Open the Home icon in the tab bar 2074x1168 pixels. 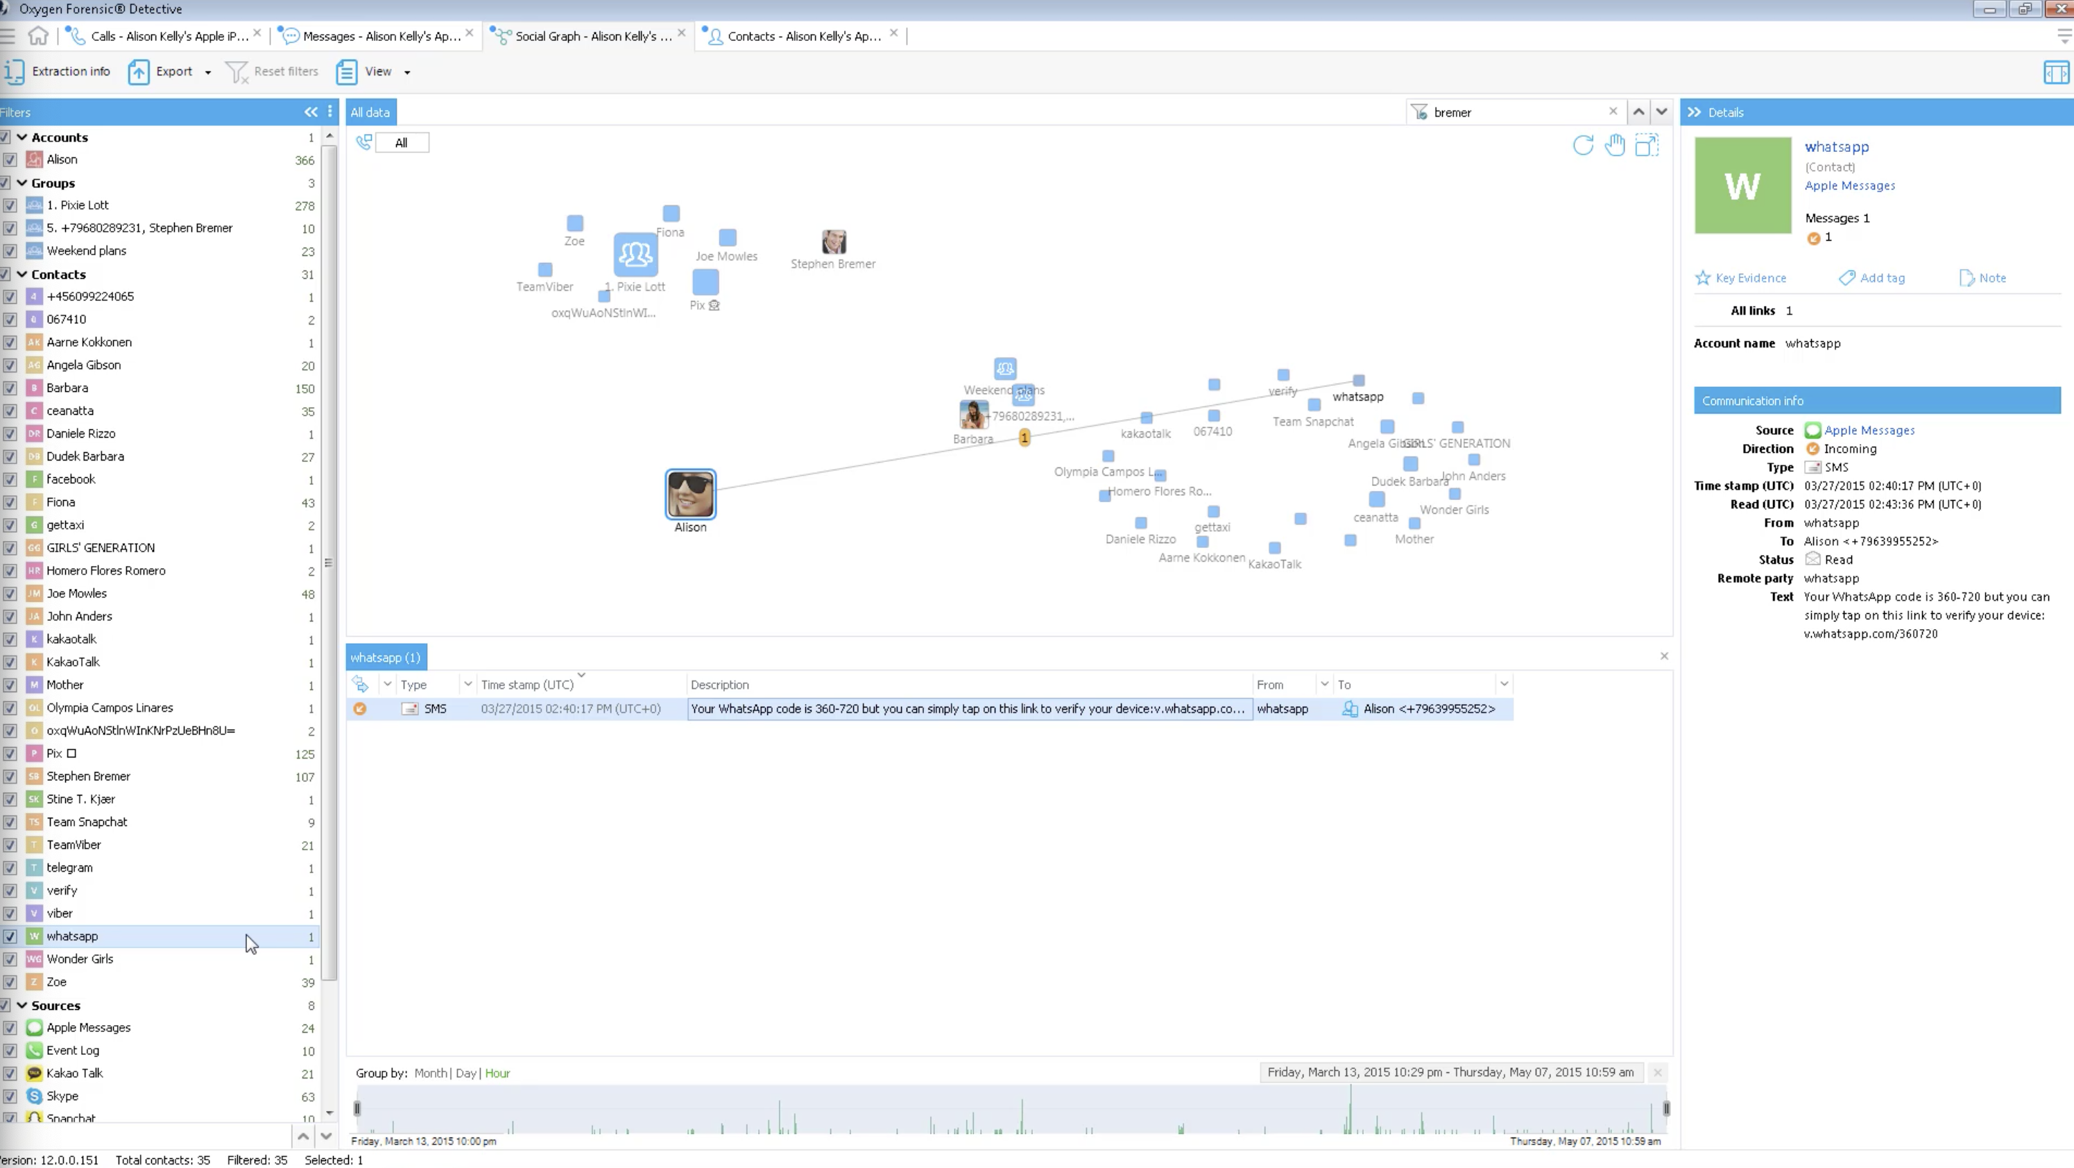click(x=38, y=35)
